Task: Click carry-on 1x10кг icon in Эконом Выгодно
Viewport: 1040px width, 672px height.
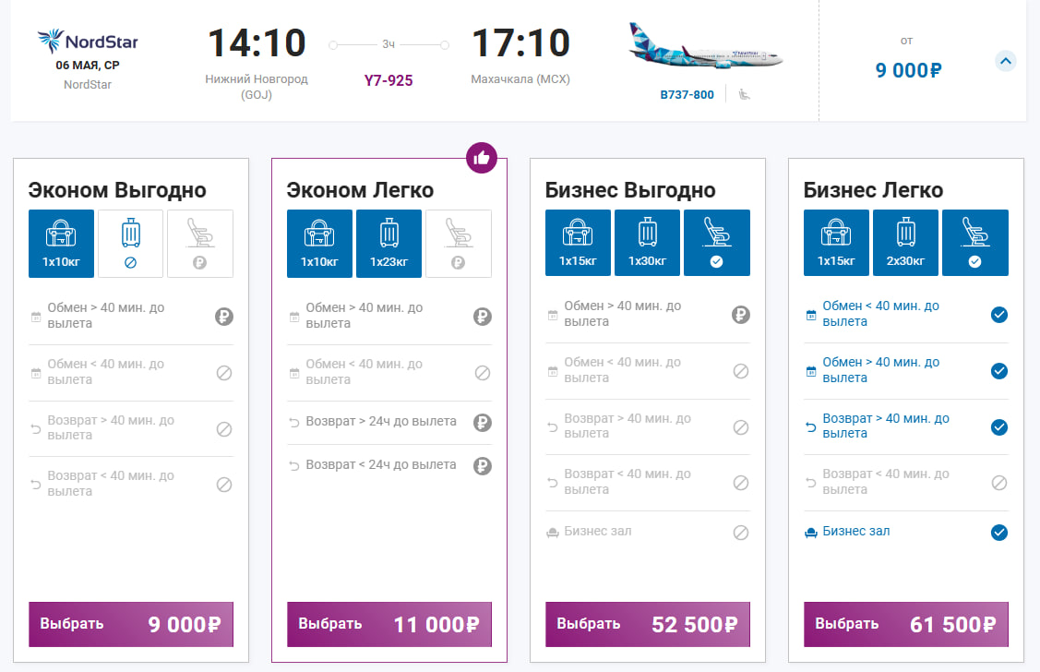Action: point(61,243)
